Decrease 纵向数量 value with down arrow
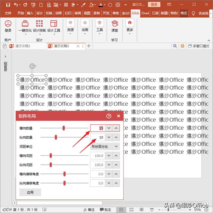The height and width of the screenshot is (213, 213). [x=109, y=137]
